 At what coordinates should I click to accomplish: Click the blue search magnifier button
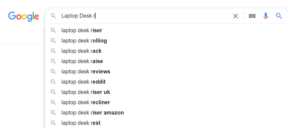click(x=279, y=16)
